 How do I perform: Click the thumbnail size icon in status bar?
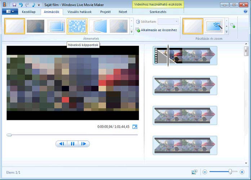[195, 172]
